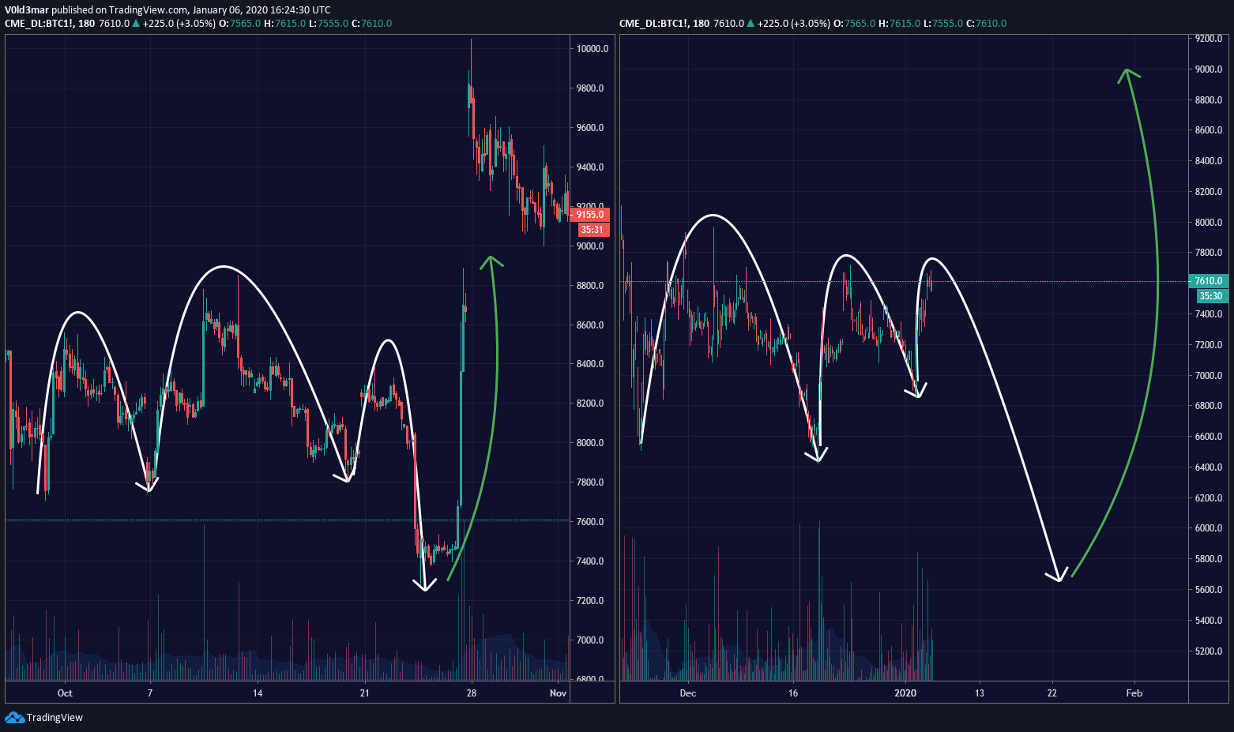Click the 10000.0 price axis label

(x=592, y=49)
